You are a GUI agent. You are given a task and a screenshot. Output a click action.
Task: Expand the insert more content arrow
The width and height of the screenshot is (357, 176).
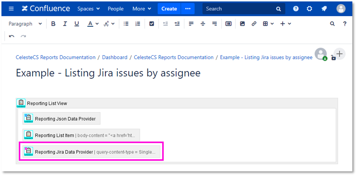tap(289, 24)
